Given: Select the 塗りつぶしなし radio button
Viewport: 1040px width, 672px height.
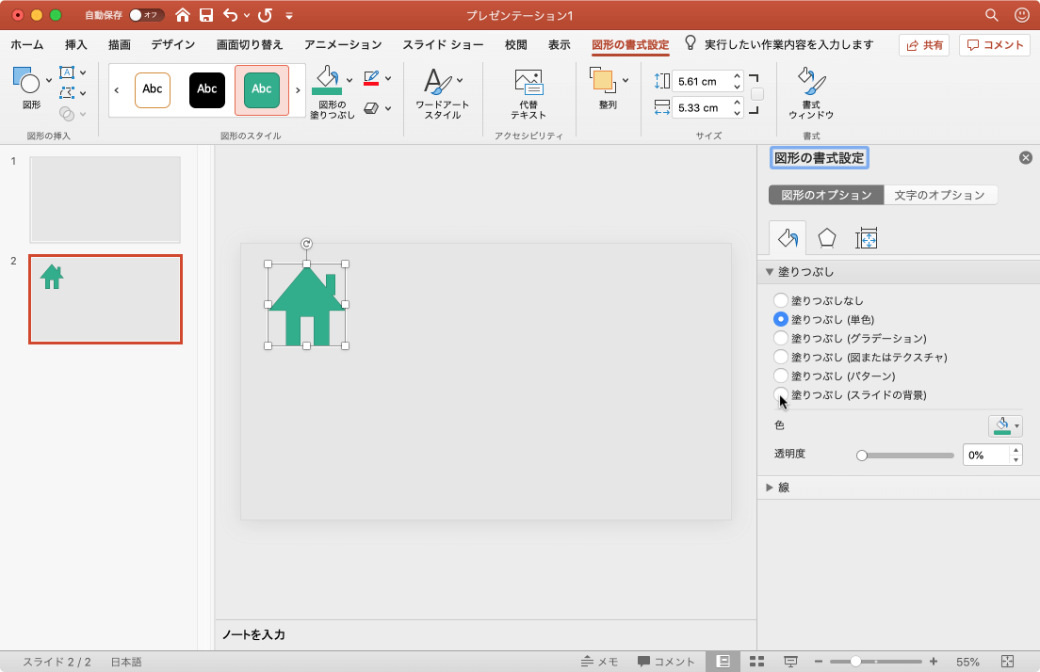Looking at the screenshot, I should pyautogui.click(x=781, y=300).
